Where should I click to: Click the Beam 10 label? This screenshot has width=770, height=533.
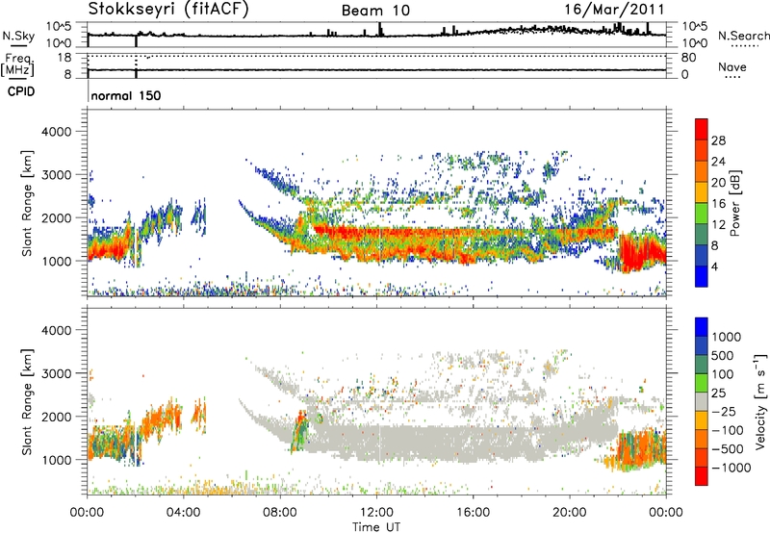[375, 11]
